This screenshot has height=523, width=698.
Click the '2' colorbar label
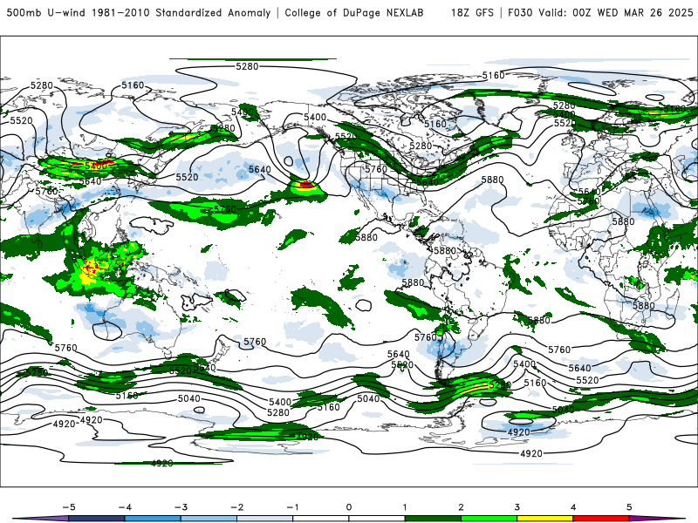click(461, 507)
